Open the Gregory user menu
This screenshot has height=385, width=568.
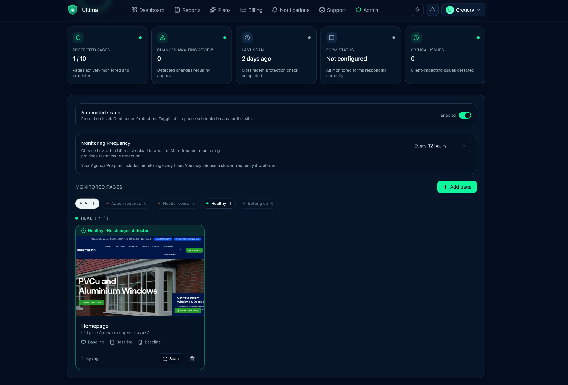pyautogui.click(x=463, y=10)
